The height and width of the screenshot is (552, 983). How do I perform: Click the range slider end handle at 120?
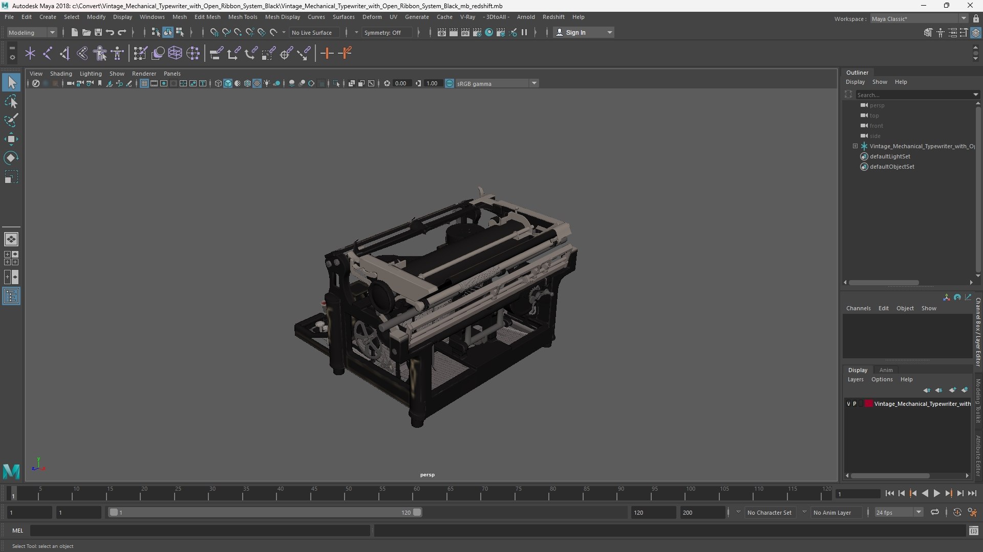(417, 512)
